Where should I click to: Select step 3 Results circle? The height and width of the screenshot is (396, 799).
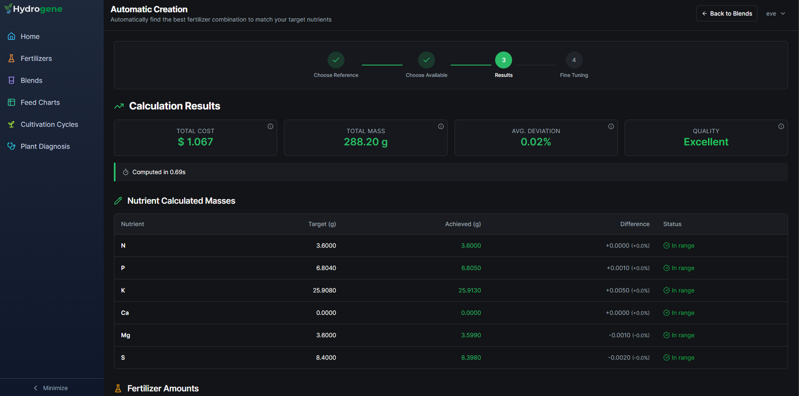point(503,60)
